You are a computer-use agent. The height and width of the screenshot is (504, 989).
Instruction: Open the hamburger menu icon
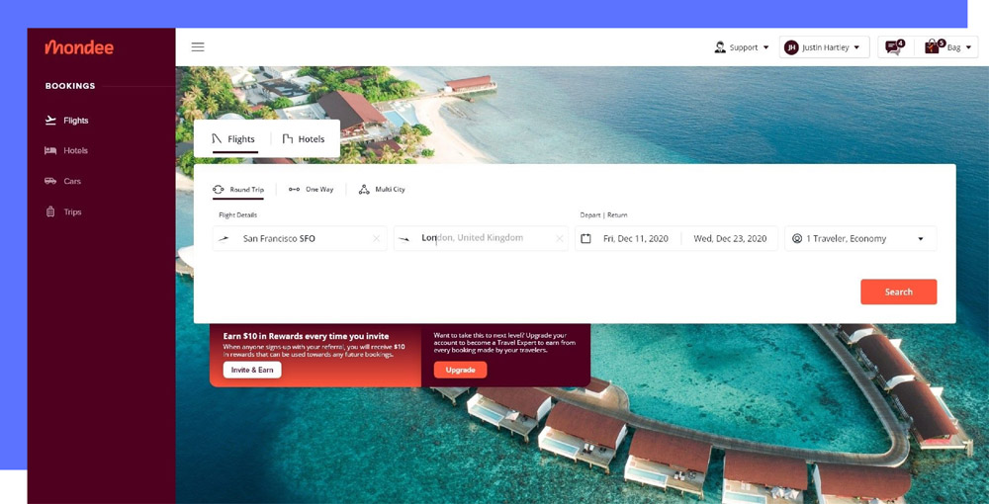pos(198,46)
